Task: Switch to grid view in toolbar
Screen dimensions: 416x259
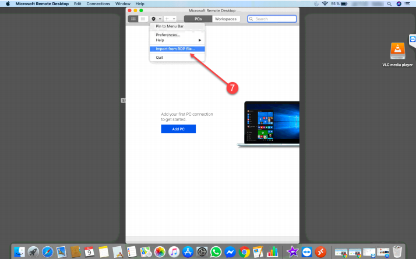Action: pyautogui.click(x=133, y=19)
